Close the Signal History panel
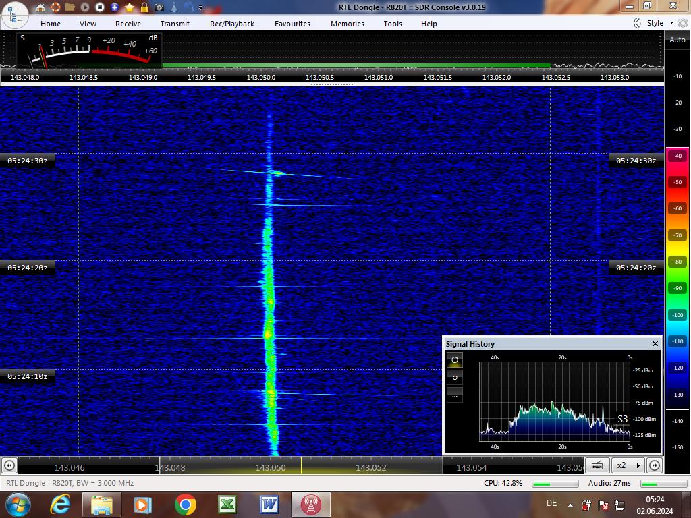691x518 pixels. point(655,343)
